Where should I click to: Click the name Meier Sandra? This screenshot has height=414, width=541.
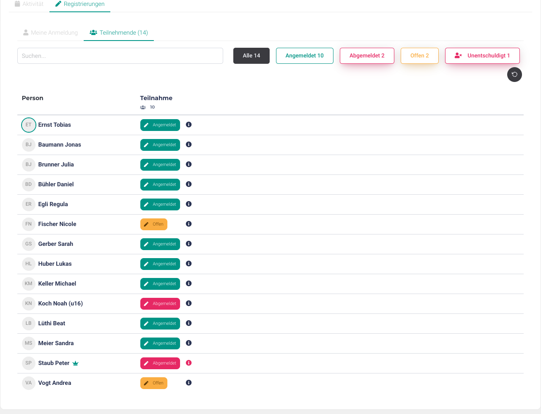[56, 343]
